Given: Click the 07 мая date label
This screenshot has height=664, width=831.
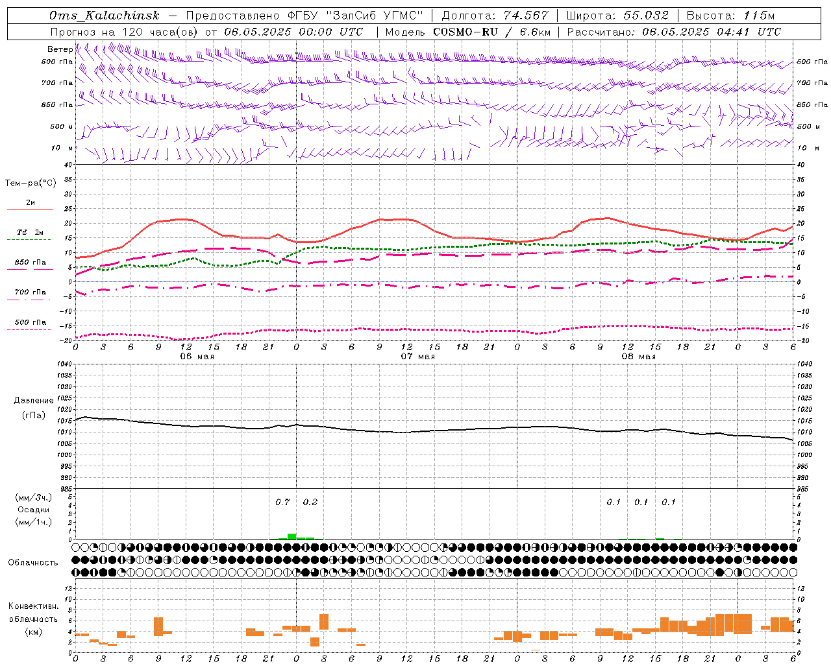Looking at the screenshot, I should (417, 356).
